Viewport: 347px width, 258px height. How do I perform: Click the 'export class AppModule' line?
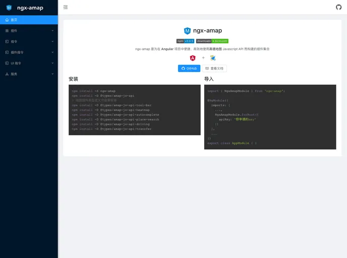(232, 143)
